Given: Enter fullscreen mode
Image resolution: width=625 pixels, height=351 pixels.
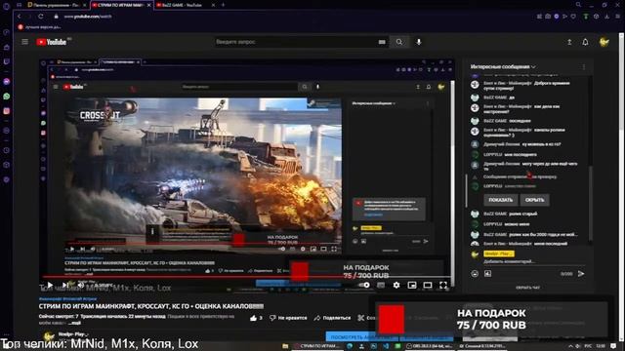Looking at the screenshot, I should [443, 285].
